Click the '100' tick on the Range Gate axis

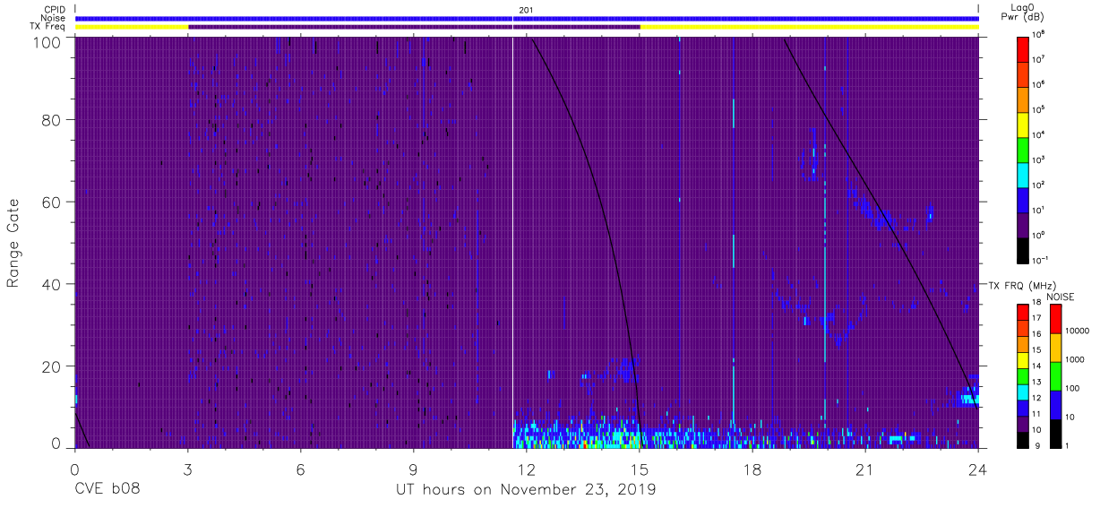click(x=47, y=42)
